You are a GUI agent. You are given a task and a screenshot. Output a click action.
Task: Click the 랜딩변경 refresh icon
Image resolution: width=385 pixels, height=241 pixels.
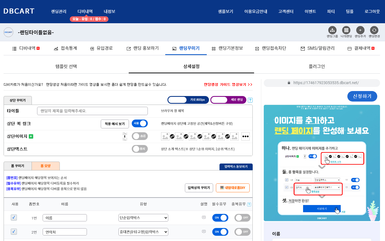click(374, 30)
